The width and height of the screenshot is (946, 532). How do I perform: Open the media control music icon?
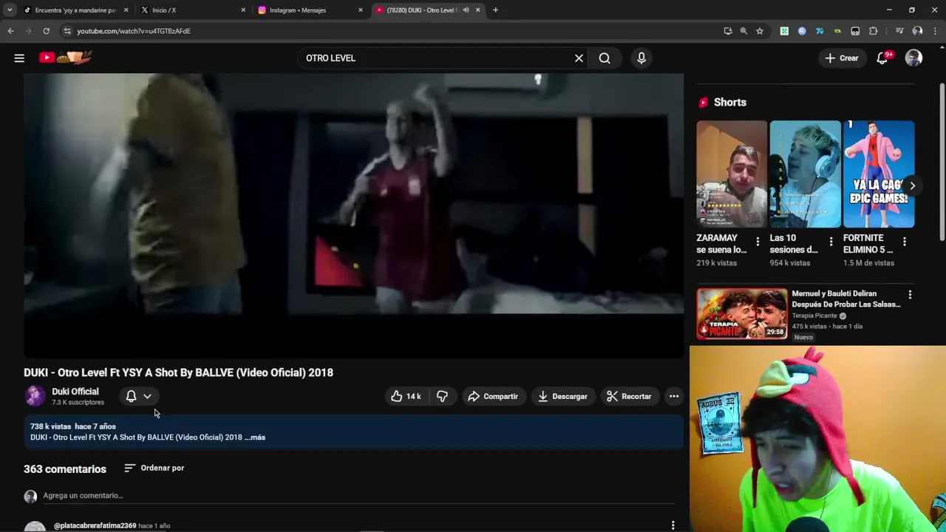tap(899, 31)
